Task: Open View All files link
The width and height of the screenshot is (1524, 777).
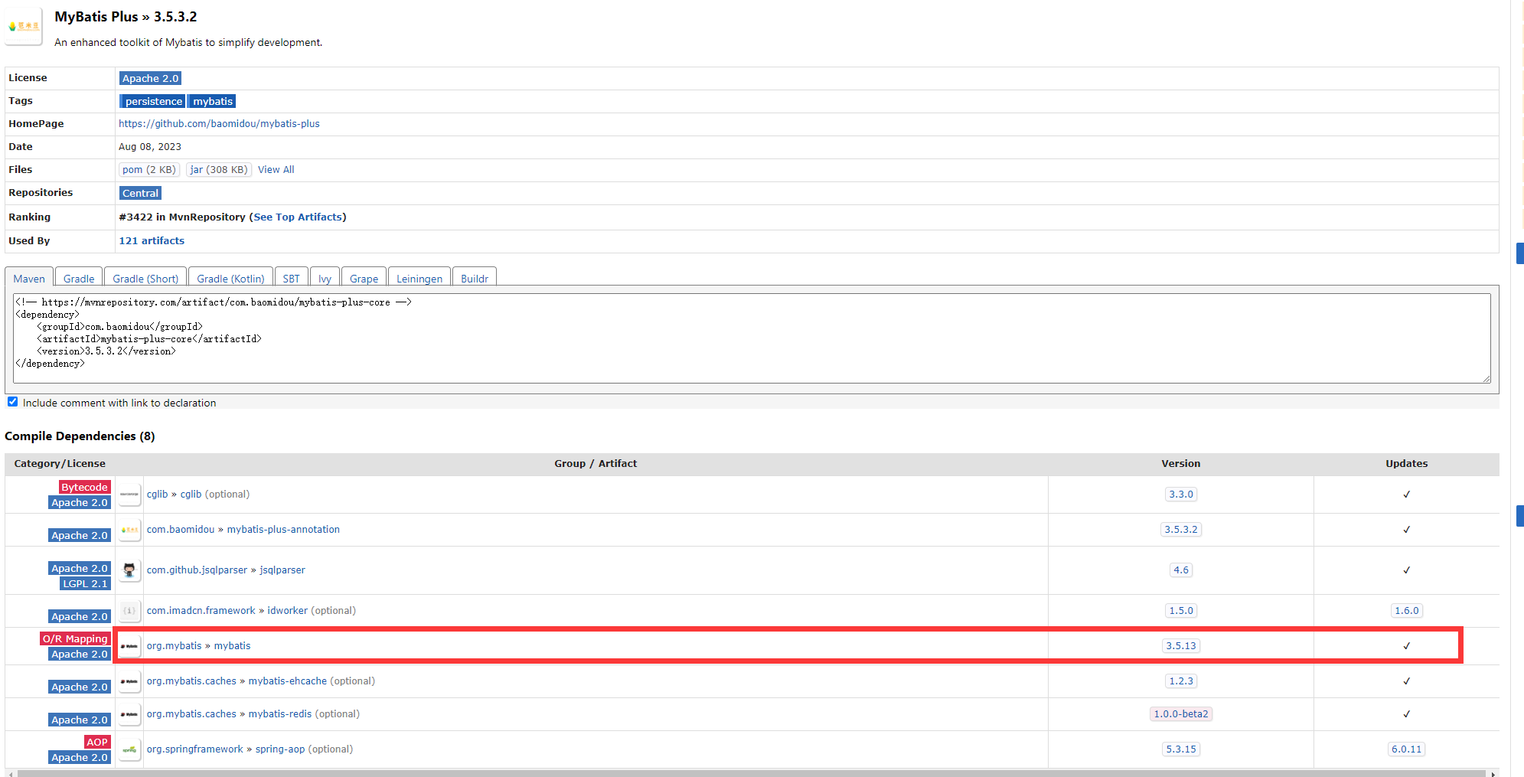Action: [x=276, y=169]
